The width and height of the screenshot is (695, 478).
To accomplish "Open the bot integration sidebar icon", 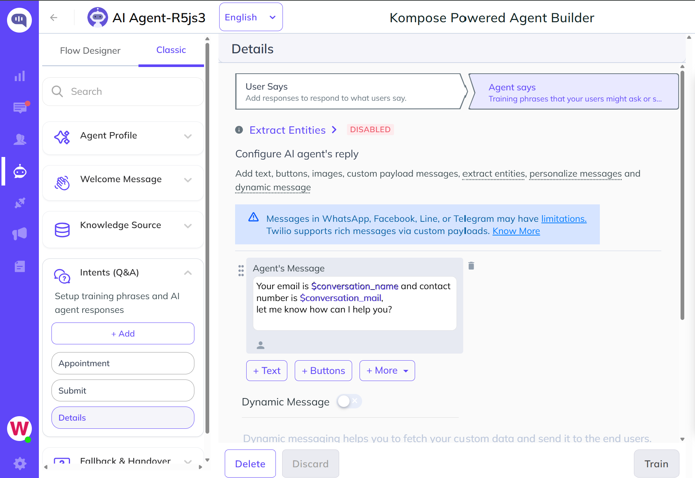I will point(20,172).
